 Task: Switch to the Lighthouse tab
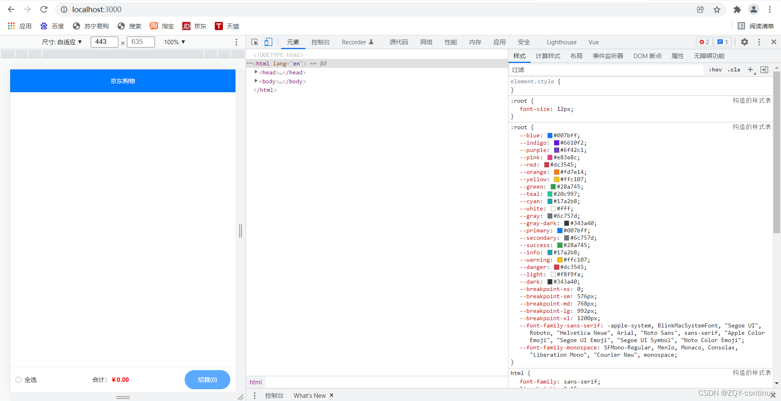pyautogui.click(x=561, y=42)
